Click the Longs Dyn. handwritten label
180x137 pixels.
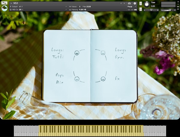tap(120, 53)
